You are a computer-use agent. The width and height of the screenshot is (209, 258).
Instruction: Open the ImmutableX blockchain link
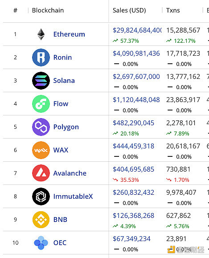pos(73,197)
